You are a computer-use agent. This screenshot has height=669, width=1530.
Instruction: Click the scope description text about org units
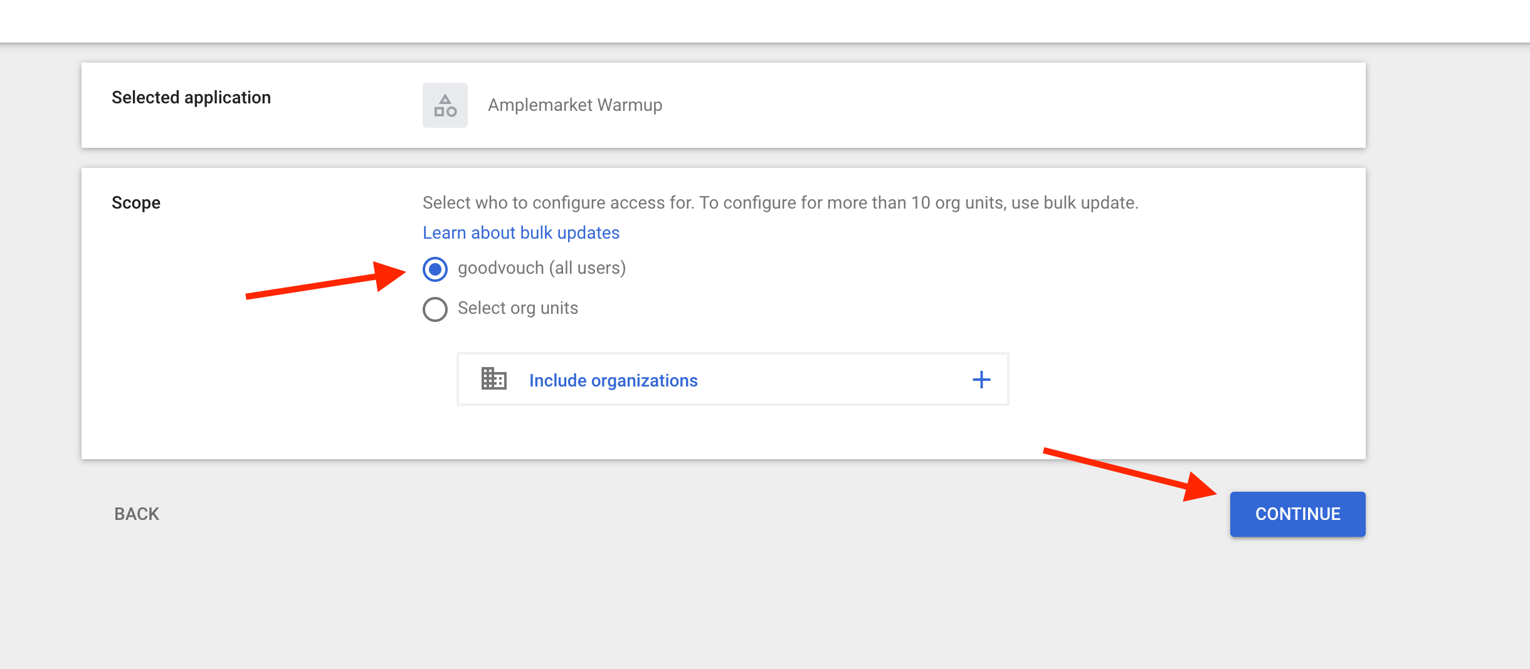[x=780, y=203]
